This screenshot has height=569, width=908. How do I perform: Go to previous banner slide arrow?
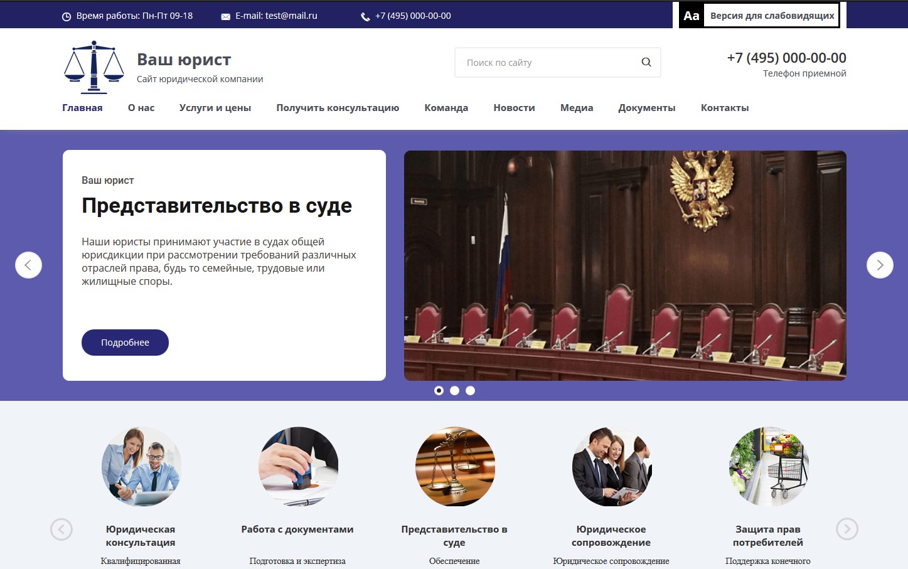[x=28, y=265]
